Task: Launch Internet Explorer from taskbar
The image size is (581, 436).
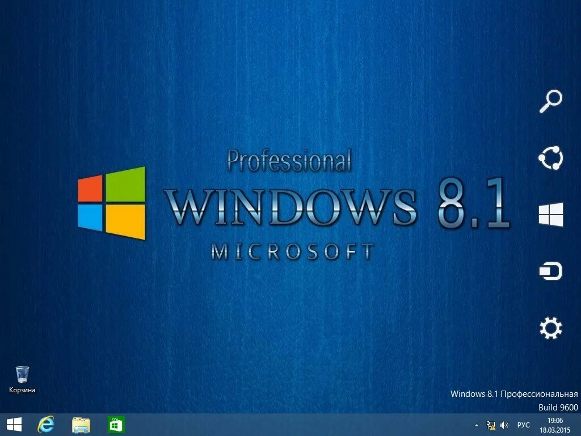Action: click(46, 425)
